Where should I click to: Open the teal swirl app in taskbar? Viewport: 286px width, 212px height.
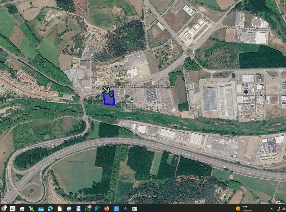point(97,208)
